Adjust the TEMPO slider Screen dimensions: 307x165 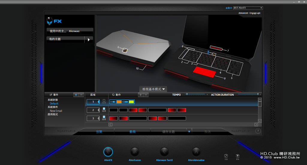pyautogui.click(x=187, y=94)
